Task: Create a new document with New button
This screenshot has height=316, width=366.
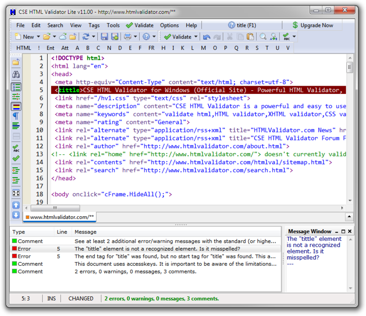Action: pos(24,37)
